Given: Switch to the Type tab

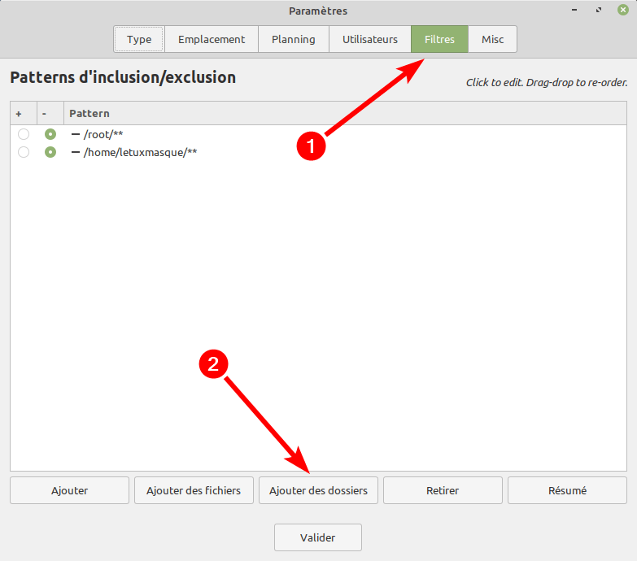Looking at the screenshot, I should pyautogui.click(x=139, y=39).
